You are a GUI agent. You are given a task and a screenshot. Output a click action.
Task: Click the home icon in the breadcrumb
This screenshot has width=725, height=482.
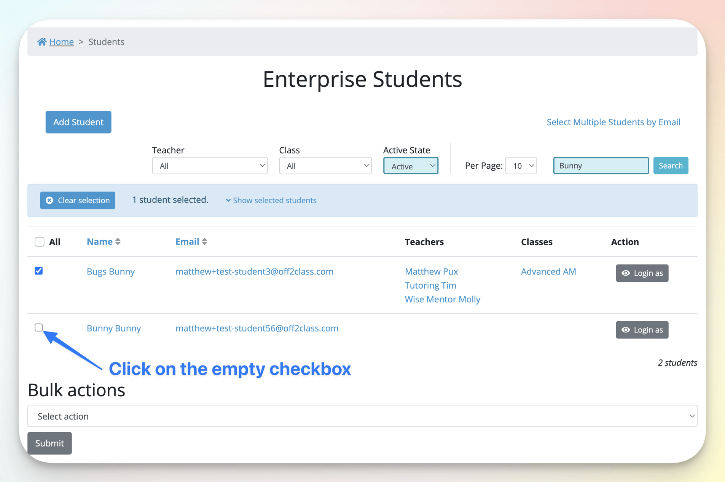tap(42, 41)
